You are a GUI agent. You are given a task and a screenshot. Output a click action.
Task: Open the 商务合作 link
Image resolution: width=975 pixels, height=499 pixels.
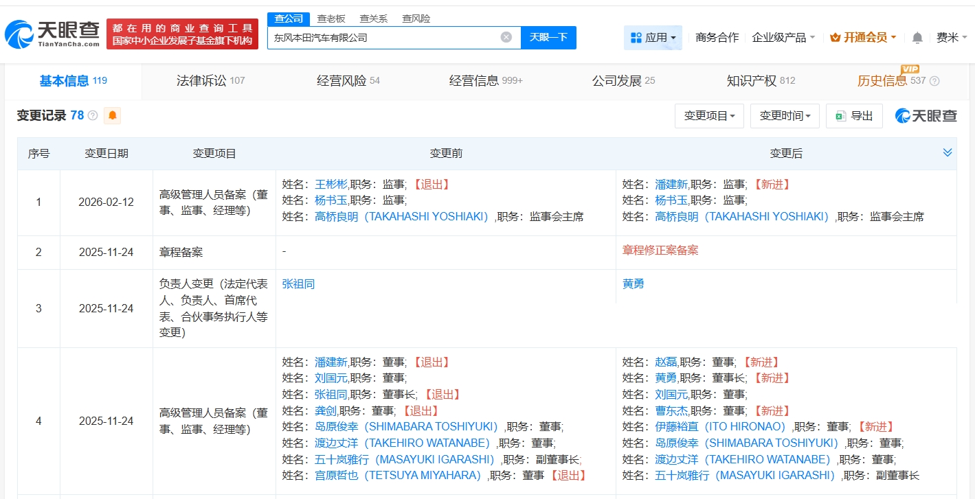[717, 38]
